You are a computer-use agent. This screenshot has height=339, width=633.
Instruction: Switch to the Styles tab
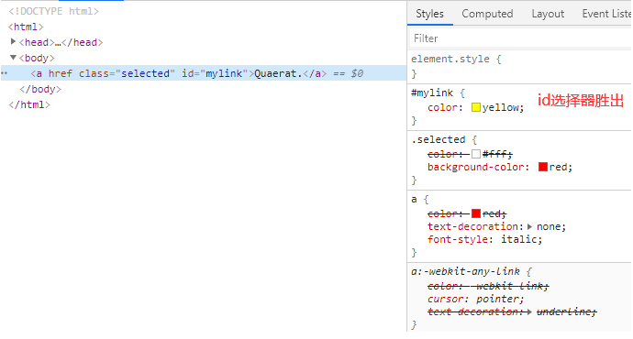pos(429,14)
